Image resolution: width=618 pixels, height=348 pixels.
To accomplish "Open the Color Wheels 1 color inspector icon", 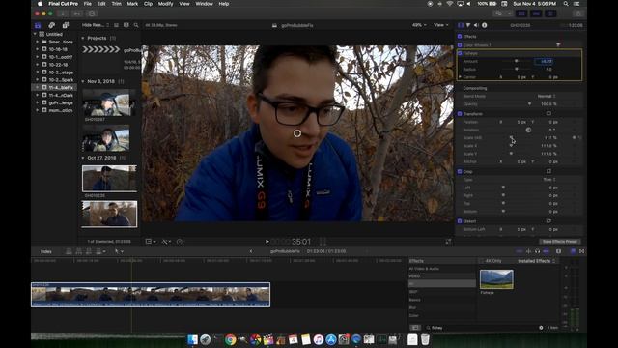I will click(x=558, y=45).
